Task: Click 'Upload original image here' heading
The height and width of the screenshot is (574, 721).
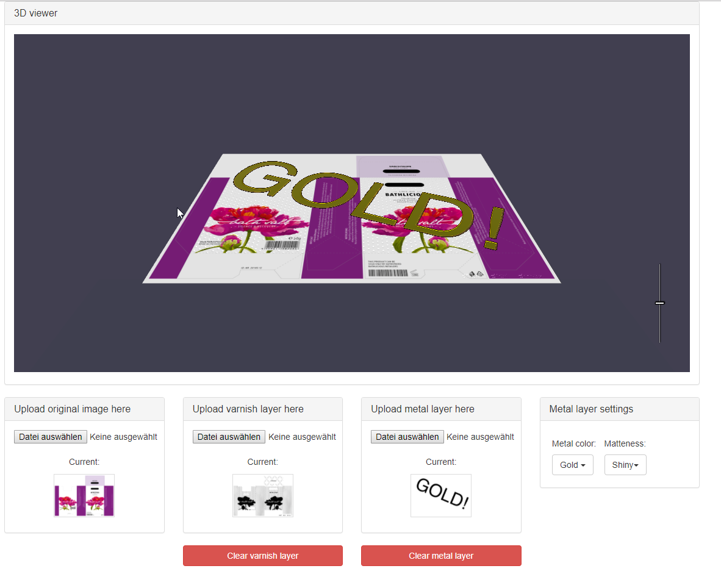Action: [x=72, y=409]
